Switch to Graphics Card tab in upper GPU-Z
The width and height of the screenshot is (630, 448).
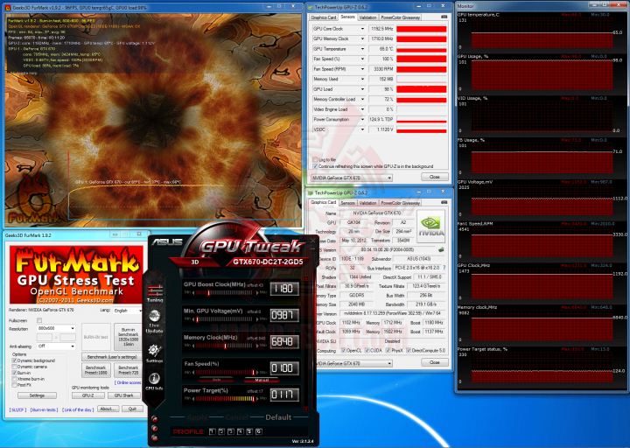[x=324, y=17]
